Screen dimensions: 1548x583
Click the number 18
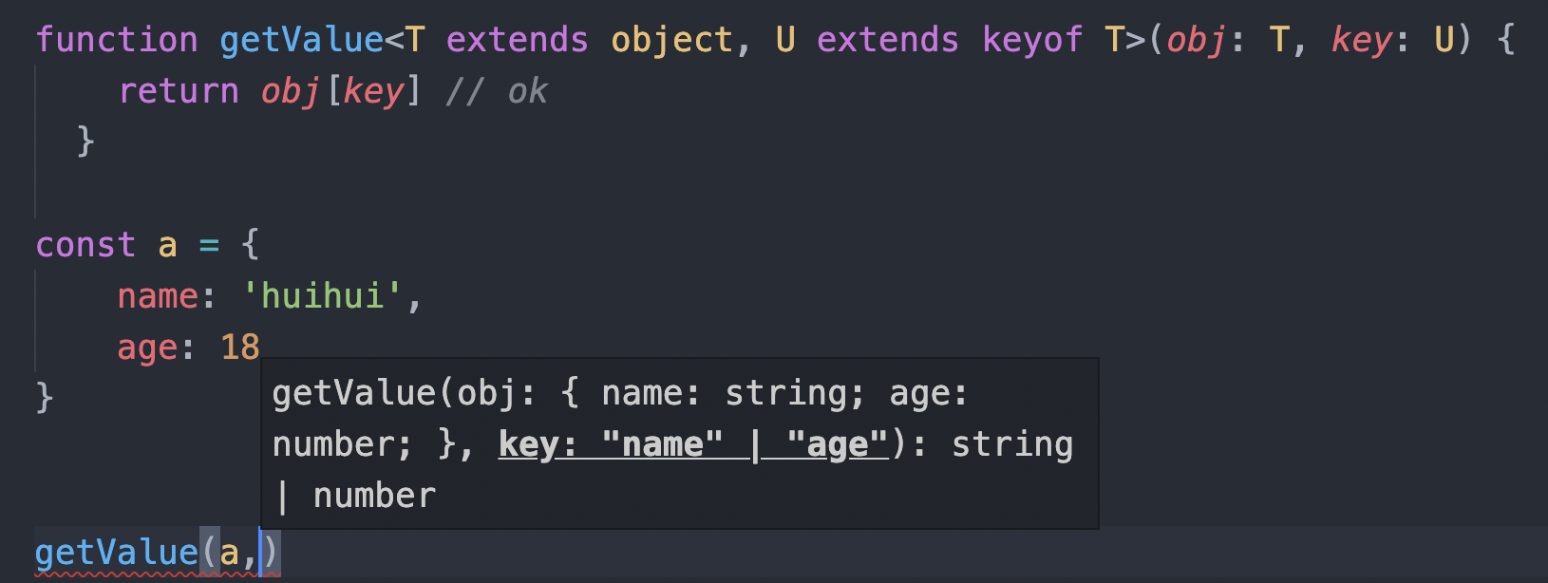(239, 348)
